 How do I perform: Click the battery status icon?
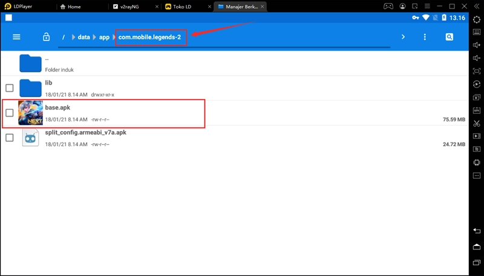coord(444,18)
